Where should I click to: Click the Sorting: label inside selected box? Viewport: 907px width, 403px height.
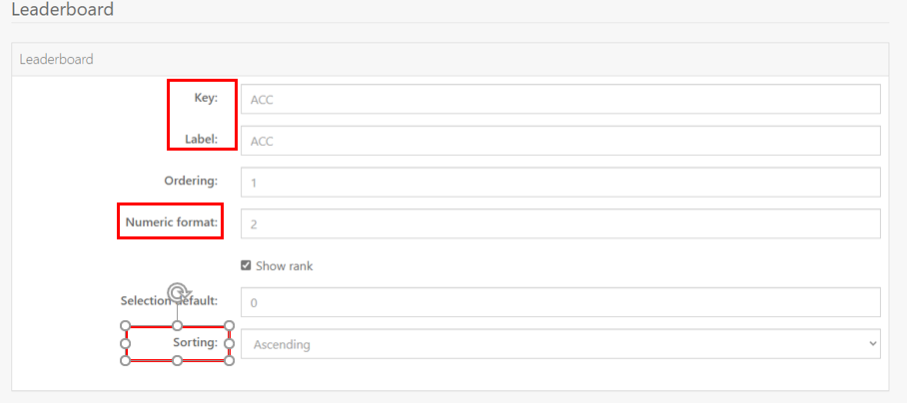(196, 342)
